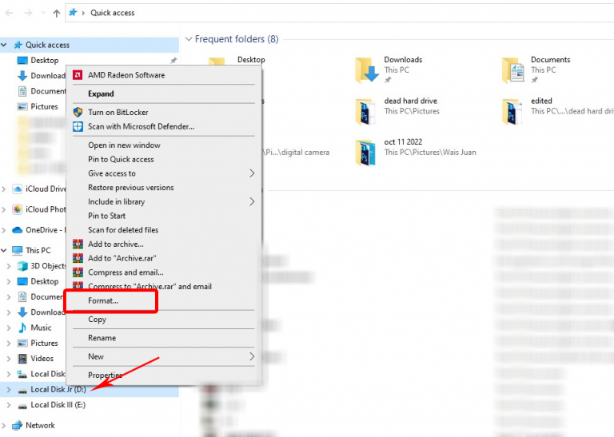Open the Include in library submenu
Screen dimensions: 614x437
click(164, 201)
